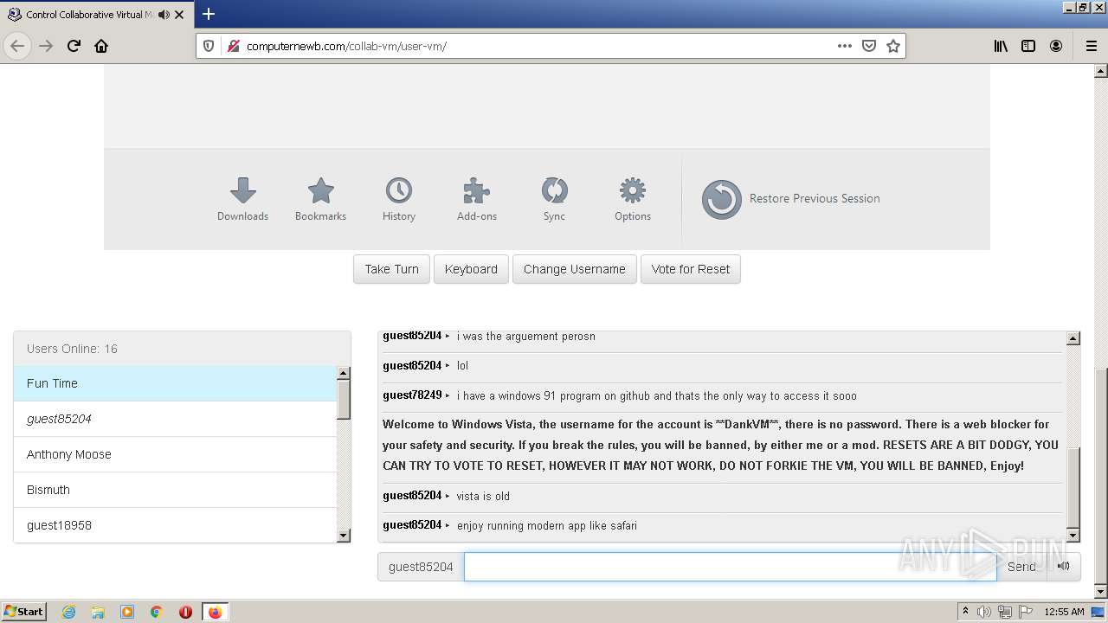Click the address bar URL
The width and height of the screenshot is (1108, 623).
point(347,46)
